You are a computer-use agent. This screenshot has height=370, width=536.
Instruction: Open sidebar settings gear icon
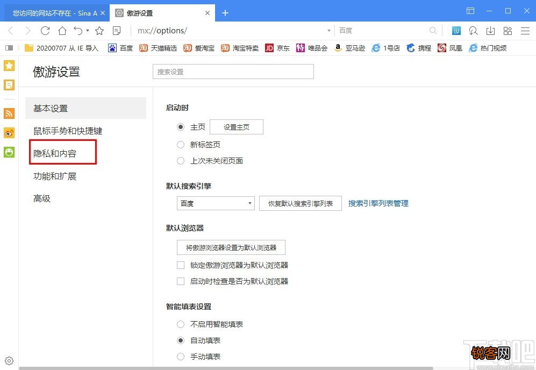9,360
